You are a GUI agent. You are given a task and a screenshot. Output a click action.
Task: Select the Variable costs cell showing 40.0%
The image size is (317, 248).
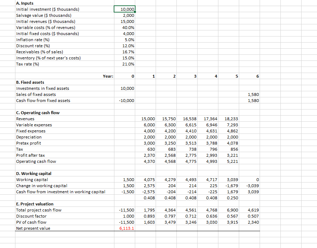click(124, 27)
